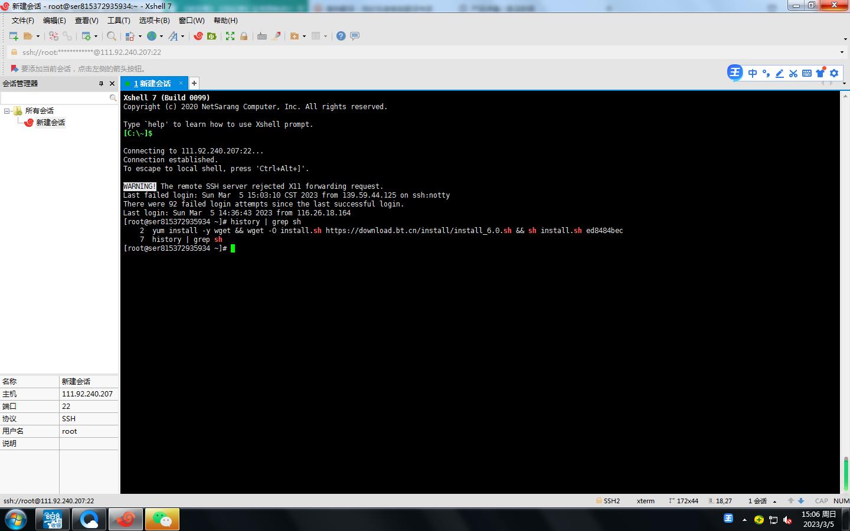Image resolution: width=850 pixels, height=531 pixels.
Task: Click the highlight pen toolbar icon
Action: [276, 36]
